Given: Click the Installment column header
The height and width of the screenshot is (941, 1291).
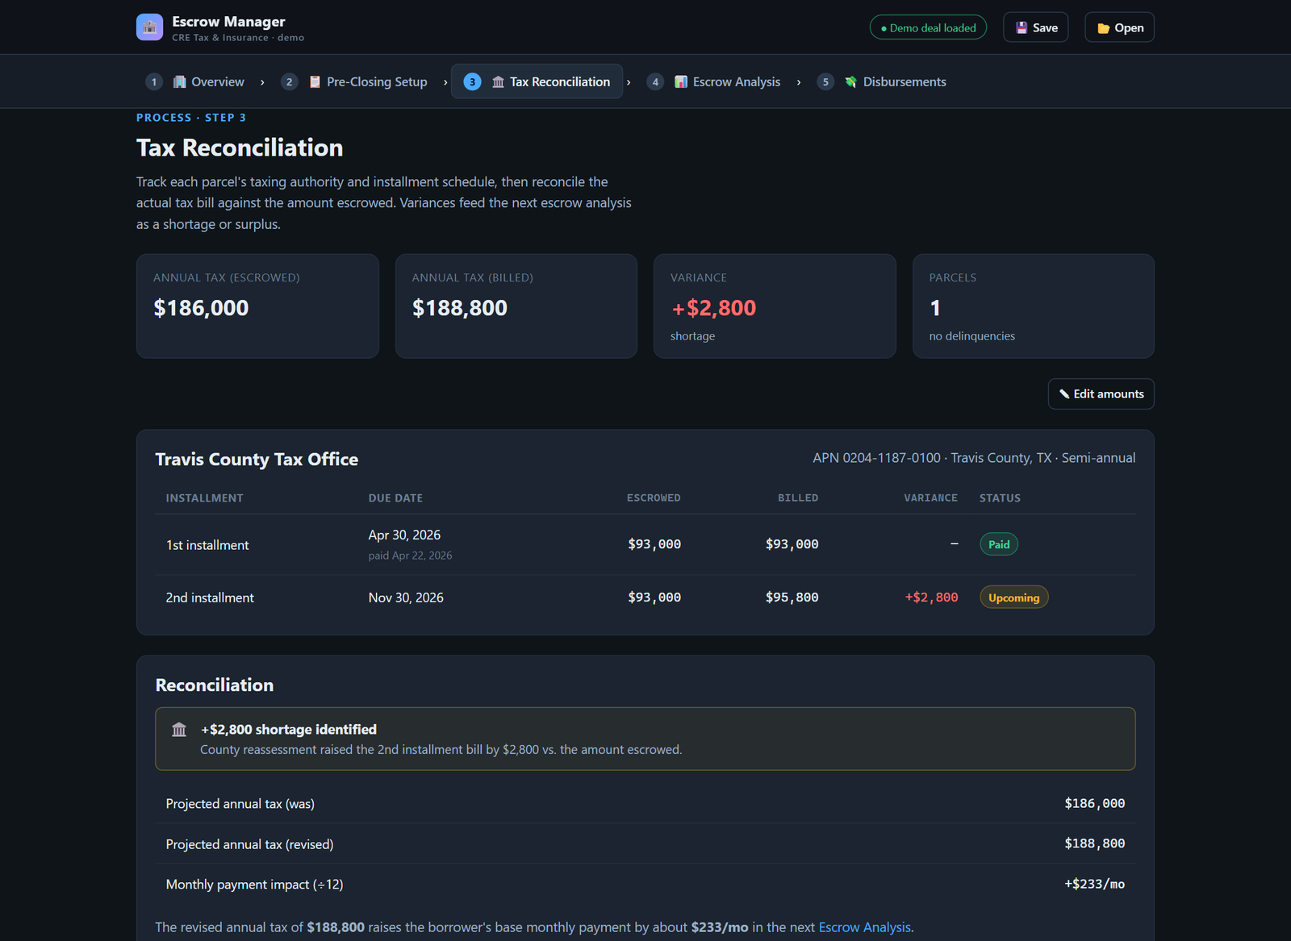Looking at the screenshot, I should (204, 498).
